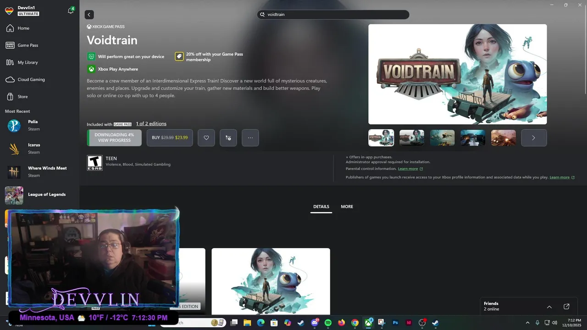This screenshot has height=330, width=587.
Task: Open publishers data Learn more link
Action: (x=562, y=177)
